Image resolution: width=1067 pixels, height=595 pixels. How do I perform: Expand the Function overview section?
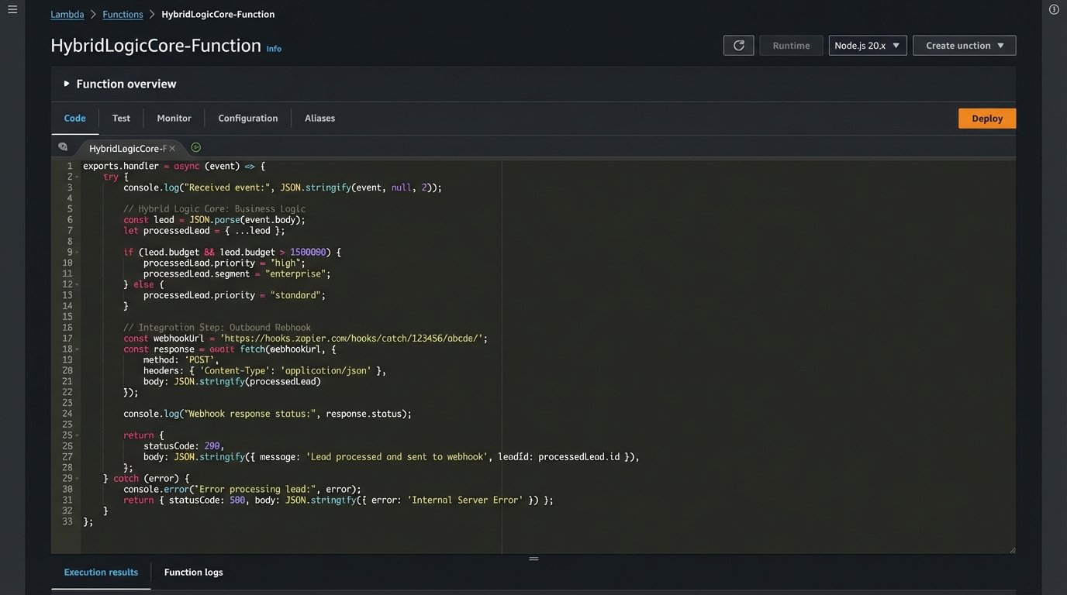(x=67, y=84)
